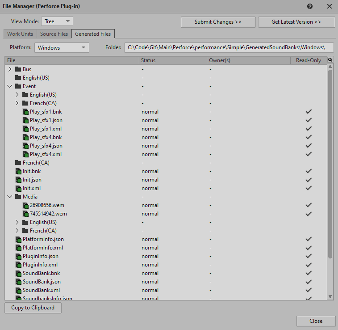The width and height of the screenshot is (338, 330).
Task: Open the View Mode dropdown
Action: coord(57,21)
